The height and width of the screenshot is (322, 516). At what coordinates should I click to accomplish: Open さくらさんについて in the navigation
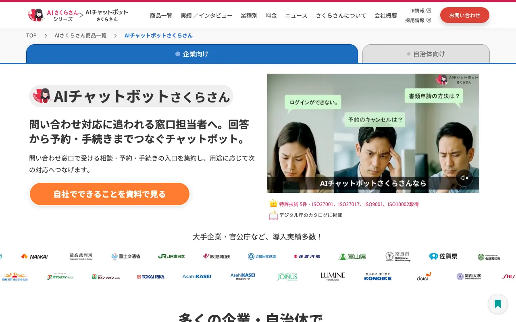[341, 15]
